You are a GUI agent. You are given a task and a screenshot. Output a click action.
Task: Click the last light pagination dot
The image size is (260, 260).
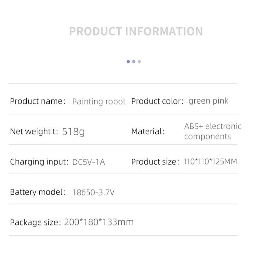pos(139,61)
